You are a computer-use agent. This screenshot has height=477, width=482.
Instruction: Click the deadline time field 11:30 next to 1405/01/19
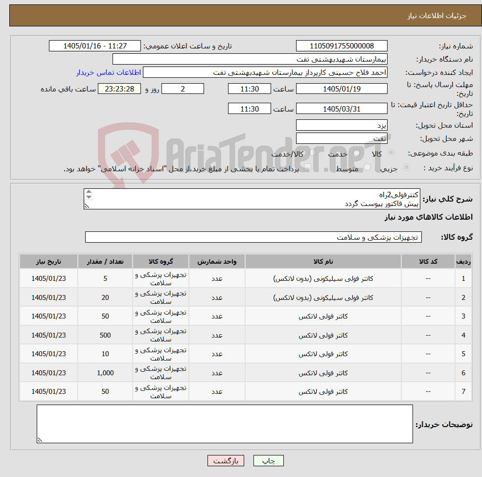click(x=249, y=89)
